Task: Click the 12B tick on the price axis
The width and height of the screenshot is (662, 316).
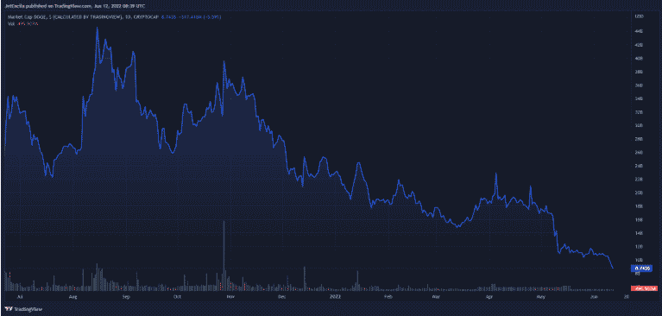Action: 639,246
